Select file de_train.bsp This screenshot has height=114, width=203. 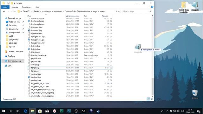pyautogui.click(x=35, y=46)
